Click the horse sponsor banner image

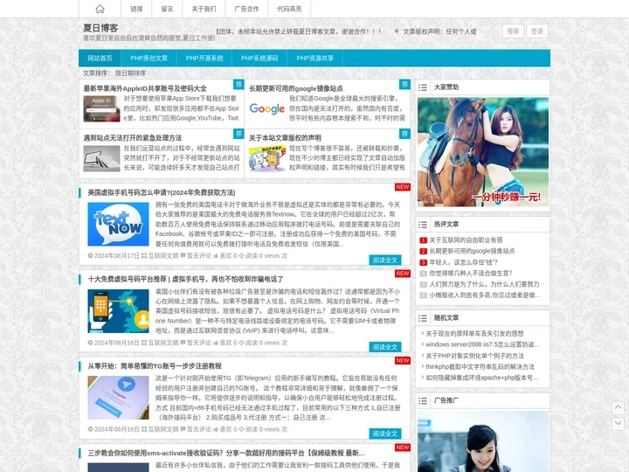(x=483, y=152)
